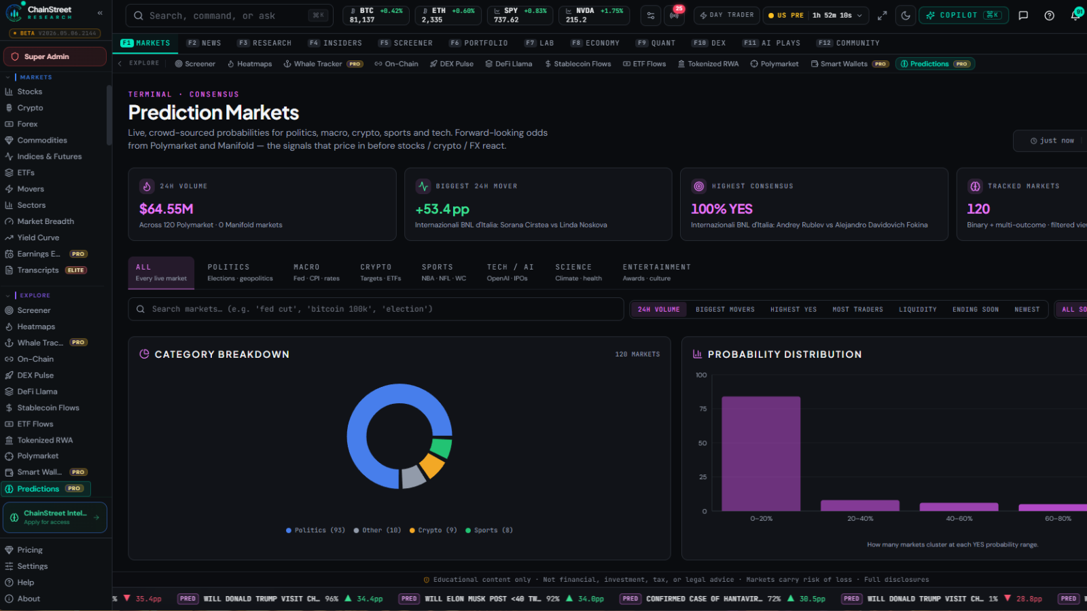
Task: Open live signals broadcast icon with 25 badge
Action: click(675, 15)
